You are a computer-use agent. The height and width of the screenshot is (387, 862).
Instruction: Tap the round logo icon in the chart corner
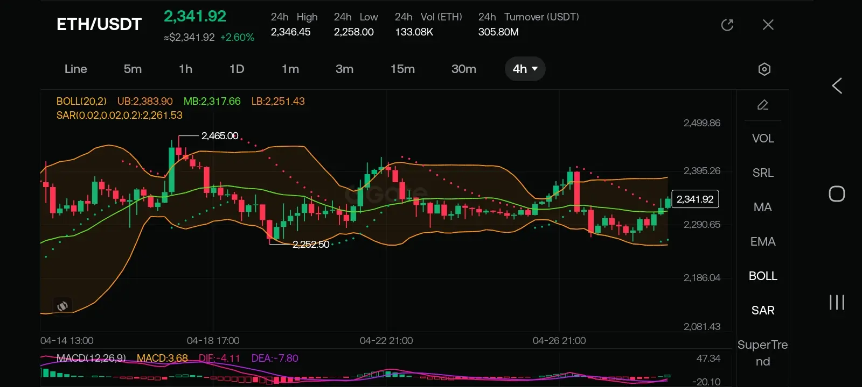pos(62,306)
